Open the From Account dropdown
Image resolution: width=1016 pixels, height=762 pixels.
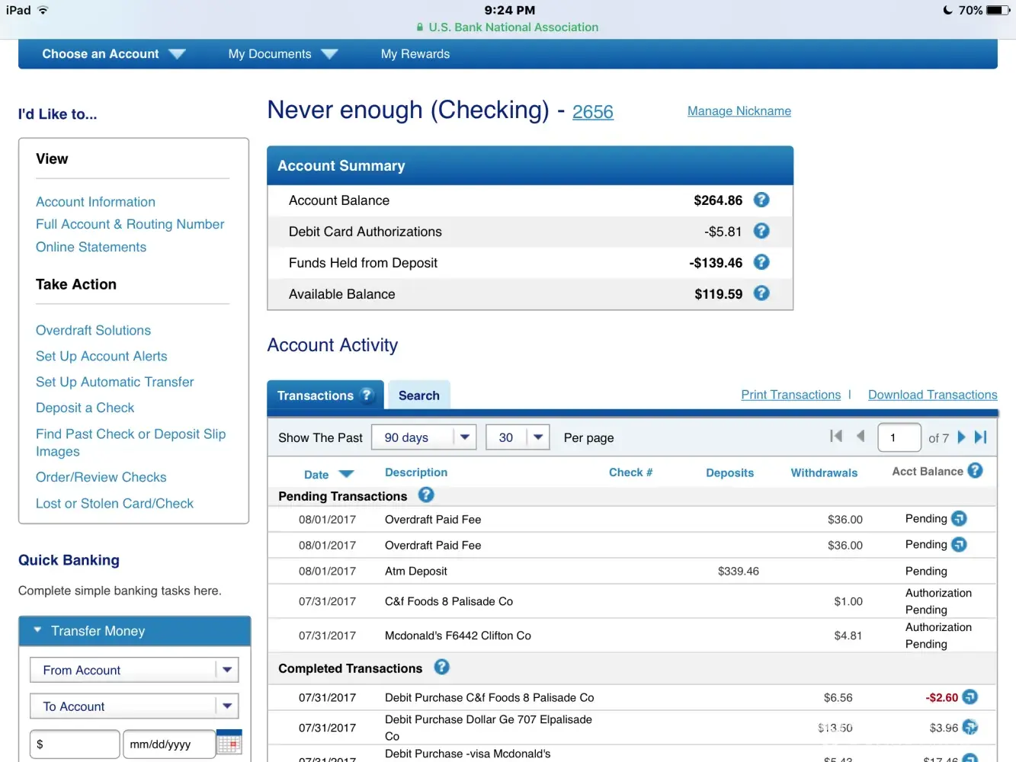pyautogui.click(x=134, y=670)
